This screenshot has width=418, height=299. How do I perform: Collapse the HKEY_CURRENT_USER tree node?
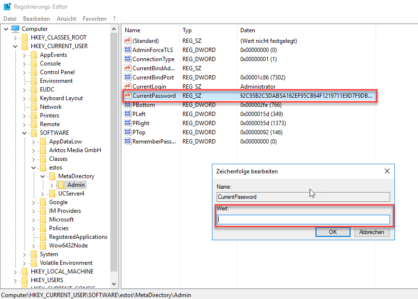[15, 46]
